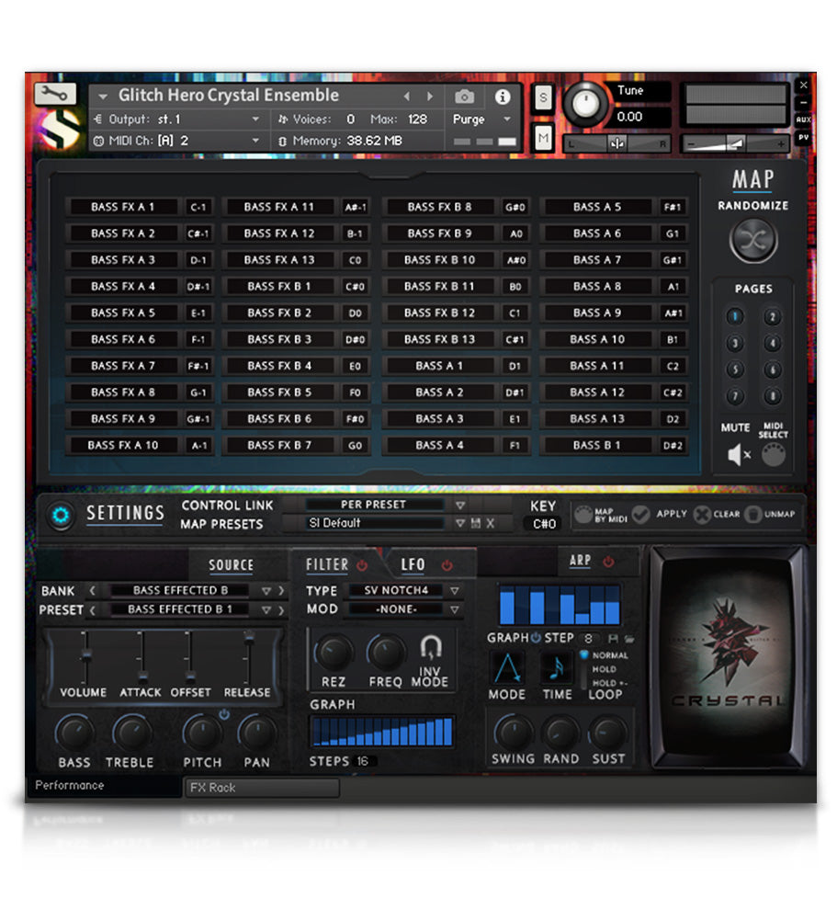Select the LFO tab

413,563
